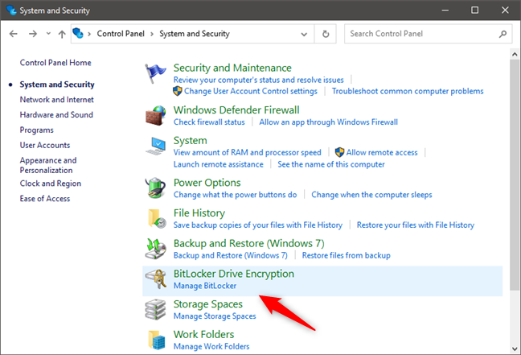
Task: Expand the chevron before Control Panel in path
Action: point(89,34)
